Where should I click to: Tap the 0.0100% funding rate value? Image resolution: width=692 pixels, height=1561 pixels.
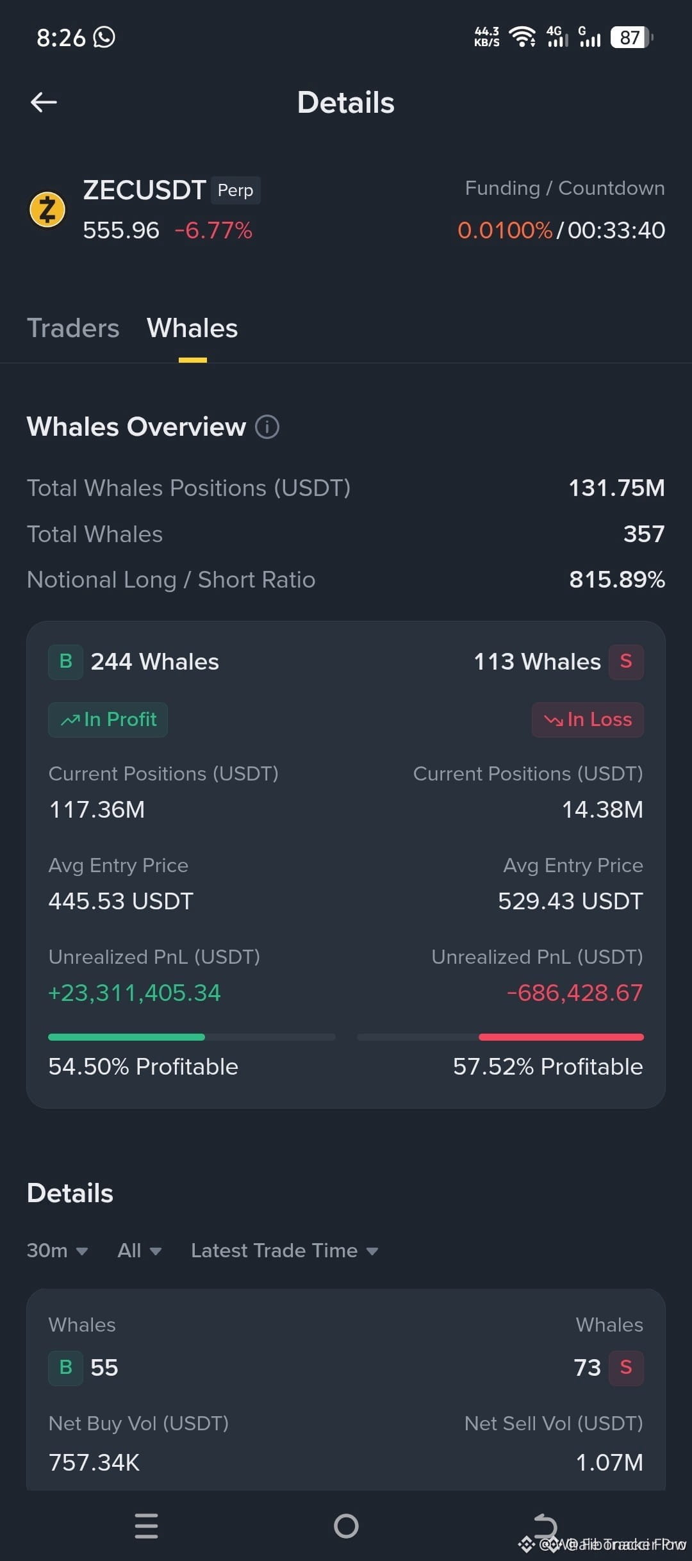(x=505, y=230)
